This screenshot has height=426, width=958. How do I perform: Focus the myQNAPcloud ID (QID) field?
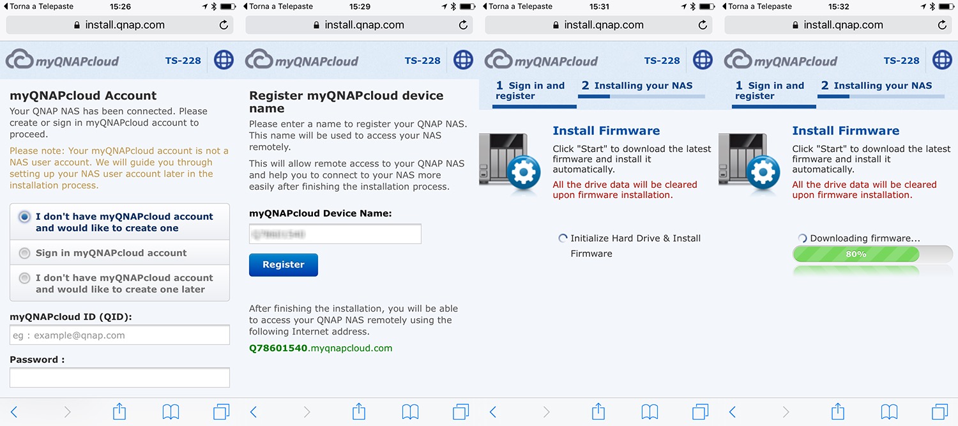tap(119, 335)
